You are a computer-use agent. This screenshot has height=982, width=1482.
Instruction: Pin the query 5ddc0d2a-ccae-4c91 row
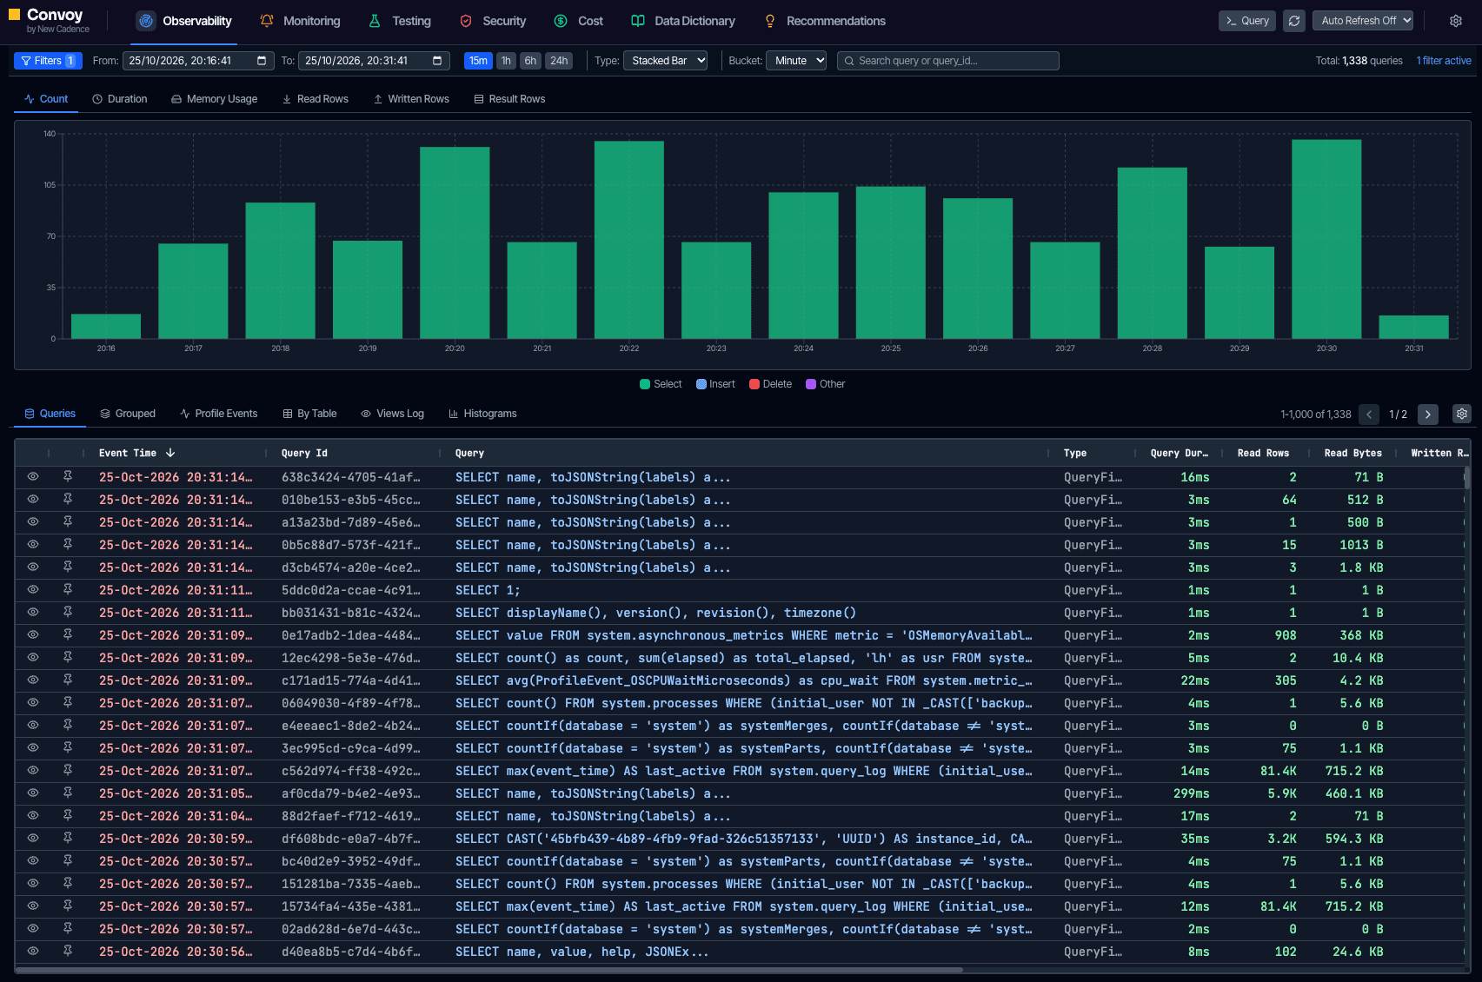(x=68, y=589)
